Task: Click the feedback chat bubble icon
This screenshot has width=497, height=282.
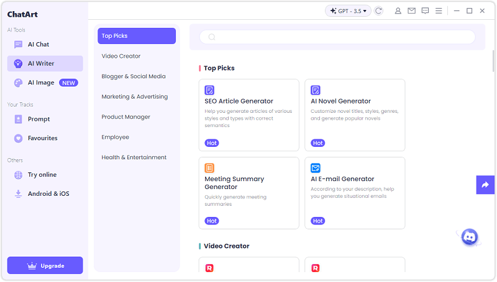Action: point(425,11)
